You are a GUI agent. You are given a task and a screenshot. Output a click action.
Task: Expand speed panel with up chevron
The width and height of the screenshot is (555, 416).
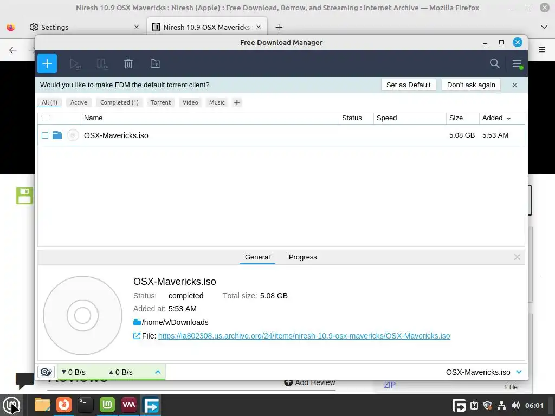(158, 372)
